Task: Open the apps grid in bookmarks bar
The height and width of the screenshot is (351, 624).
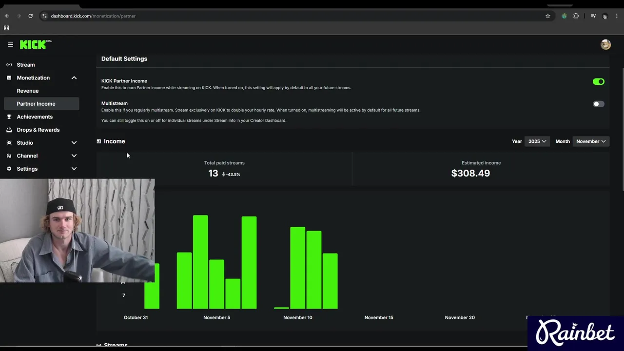Action: [6, 28]
